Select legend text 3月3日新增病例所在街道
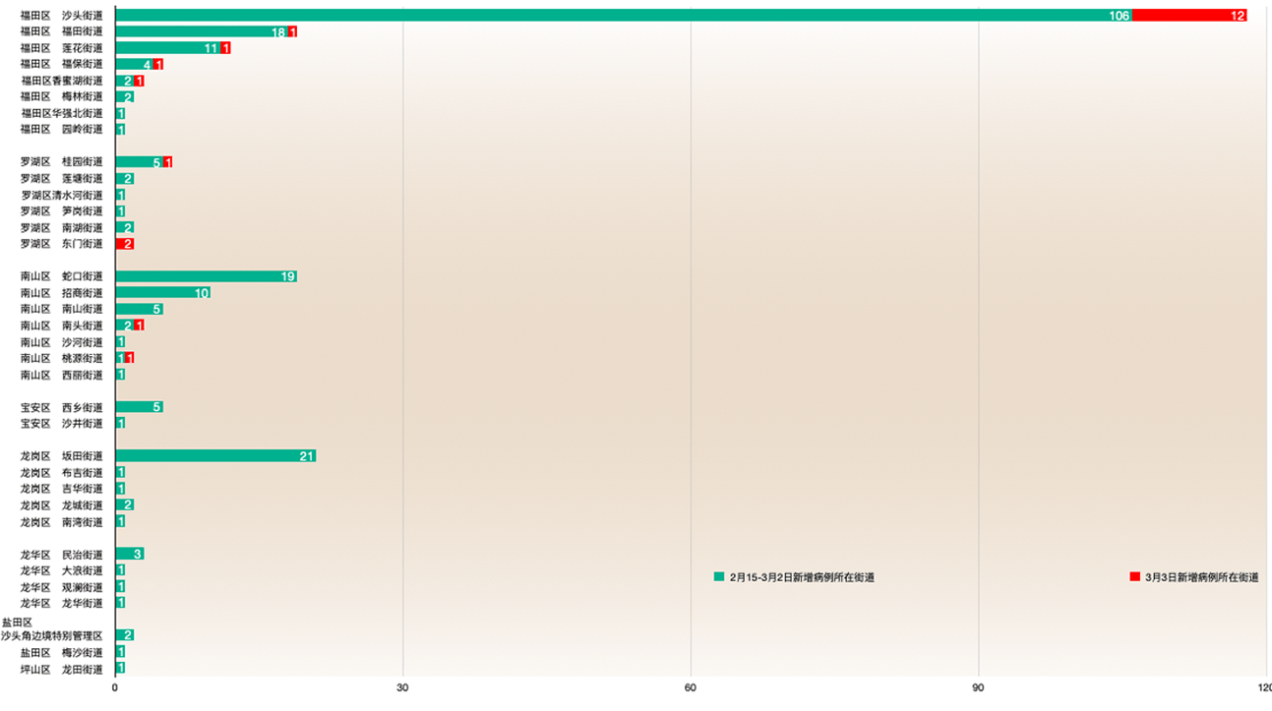 1202,578
